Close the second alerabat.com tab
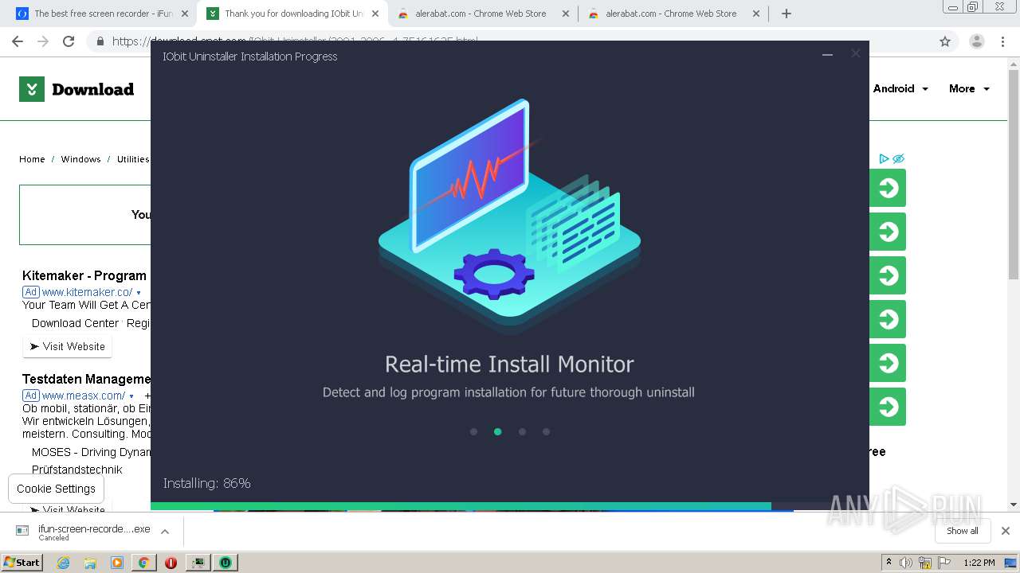Viewport: 1020px width, 573px height. pos(755,14)
